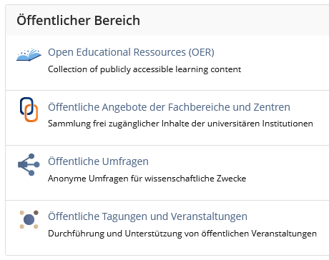Viewport: 329px width, 260px height.
Task: Click the 'Anonyme Umfragen für wissenschaftliche Zwecke' text
Action: click(x=147, y=179)
